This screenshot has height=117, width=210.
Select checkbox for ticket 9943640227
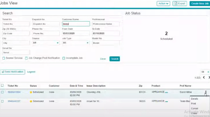(x=2, y=101)
